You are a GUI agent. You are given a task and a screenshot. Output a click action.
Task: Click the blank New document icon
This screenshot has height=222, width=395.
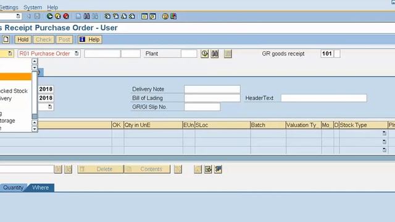tap(6, 39)
